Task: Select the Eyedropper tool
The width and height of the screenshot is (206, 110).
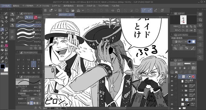Action: point(6,38)
